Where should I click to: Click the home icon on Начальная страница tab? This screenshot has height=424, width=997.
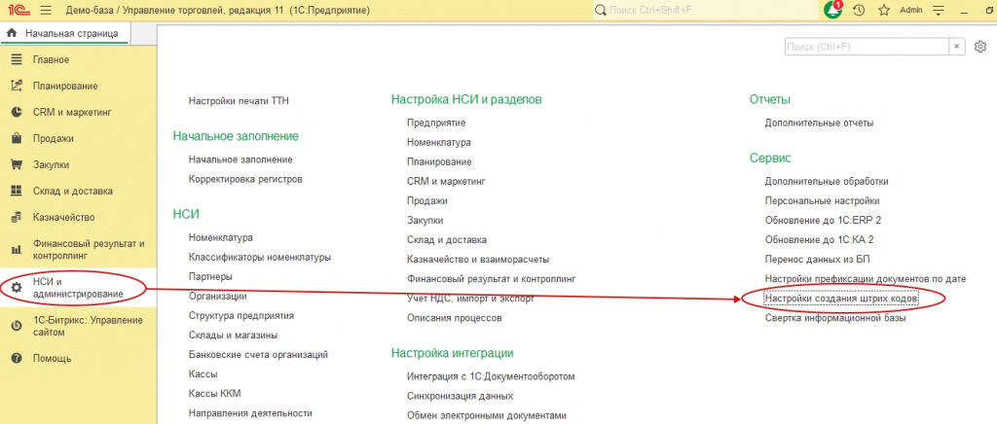(11, 33)
